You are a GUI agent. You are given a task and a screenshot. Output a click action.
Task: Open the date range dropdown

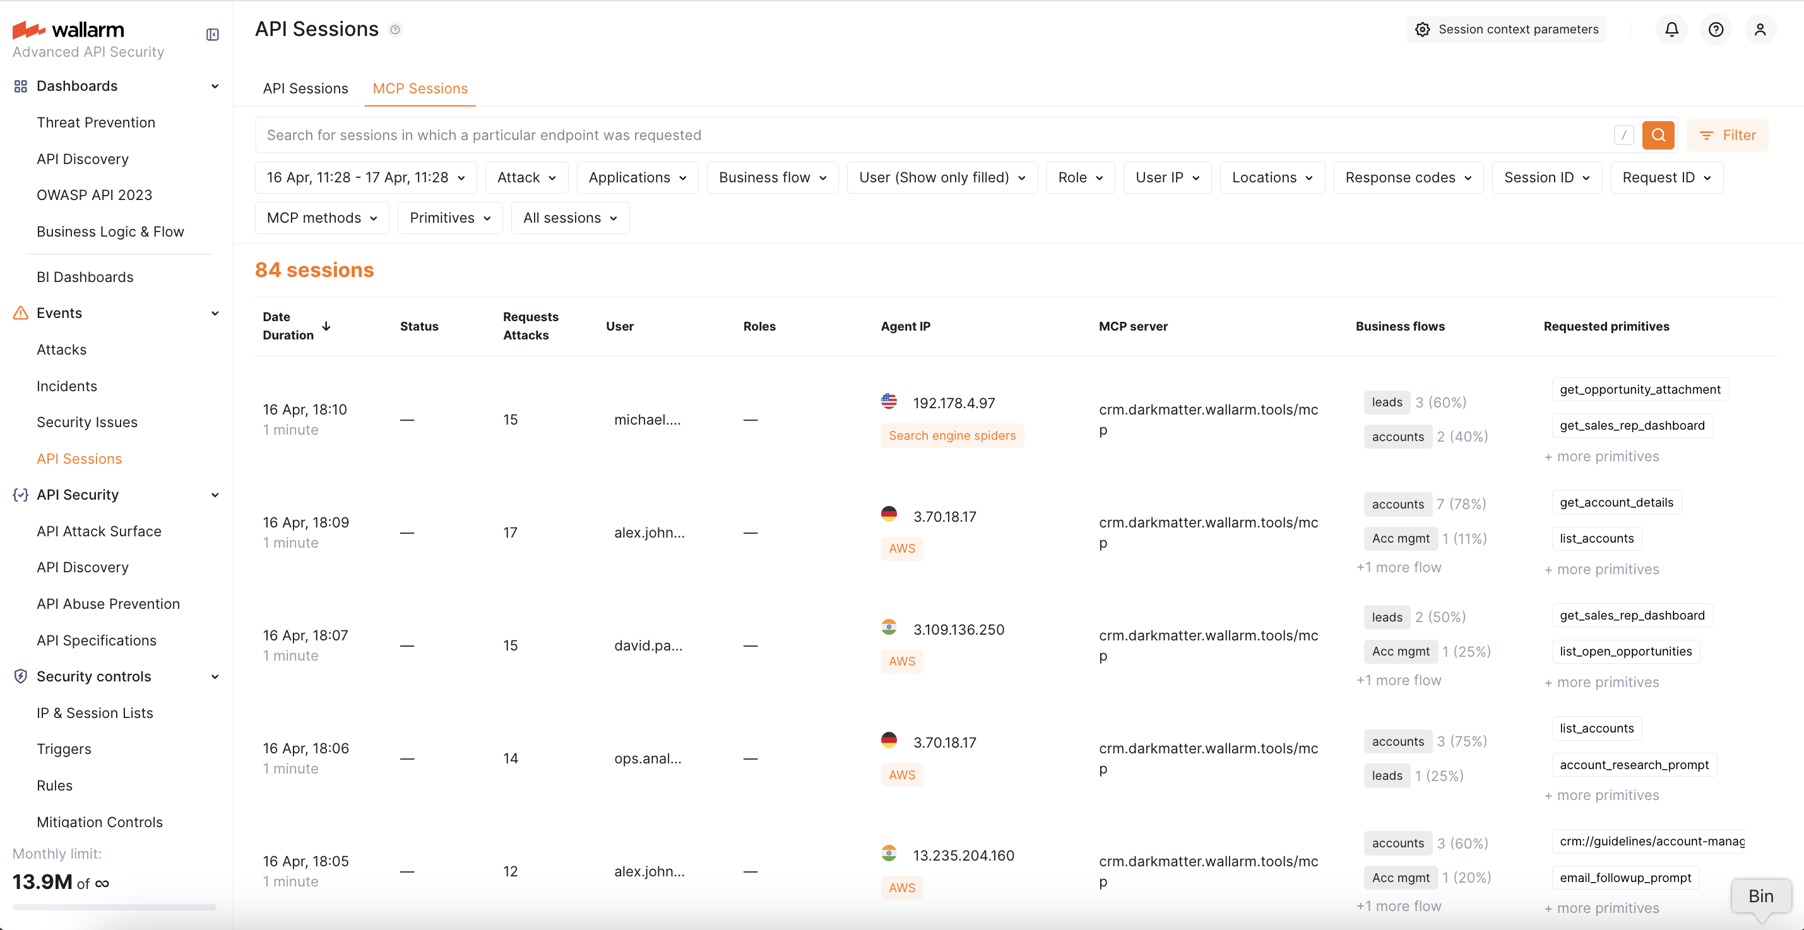(x=365, y=178)
